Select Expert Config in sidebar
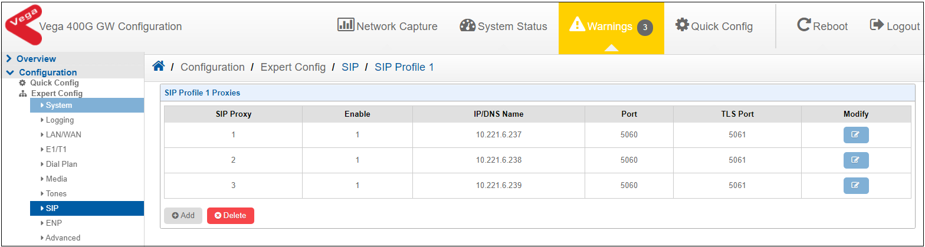Viewport: 925px width, 247px height. pos(57,94)
